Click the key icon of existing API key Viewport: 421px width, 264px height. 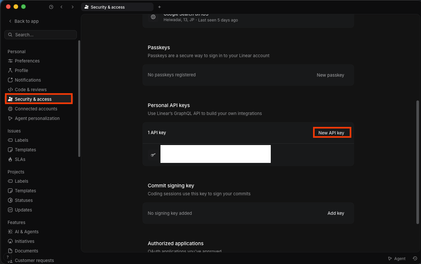click(x=153, y=154)
